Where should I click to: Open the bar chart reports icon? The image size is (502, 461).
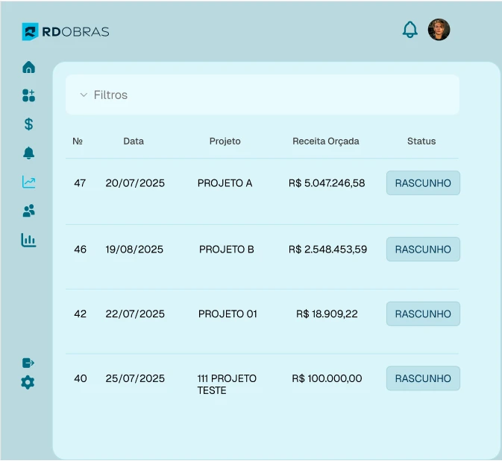pos(28,240)
